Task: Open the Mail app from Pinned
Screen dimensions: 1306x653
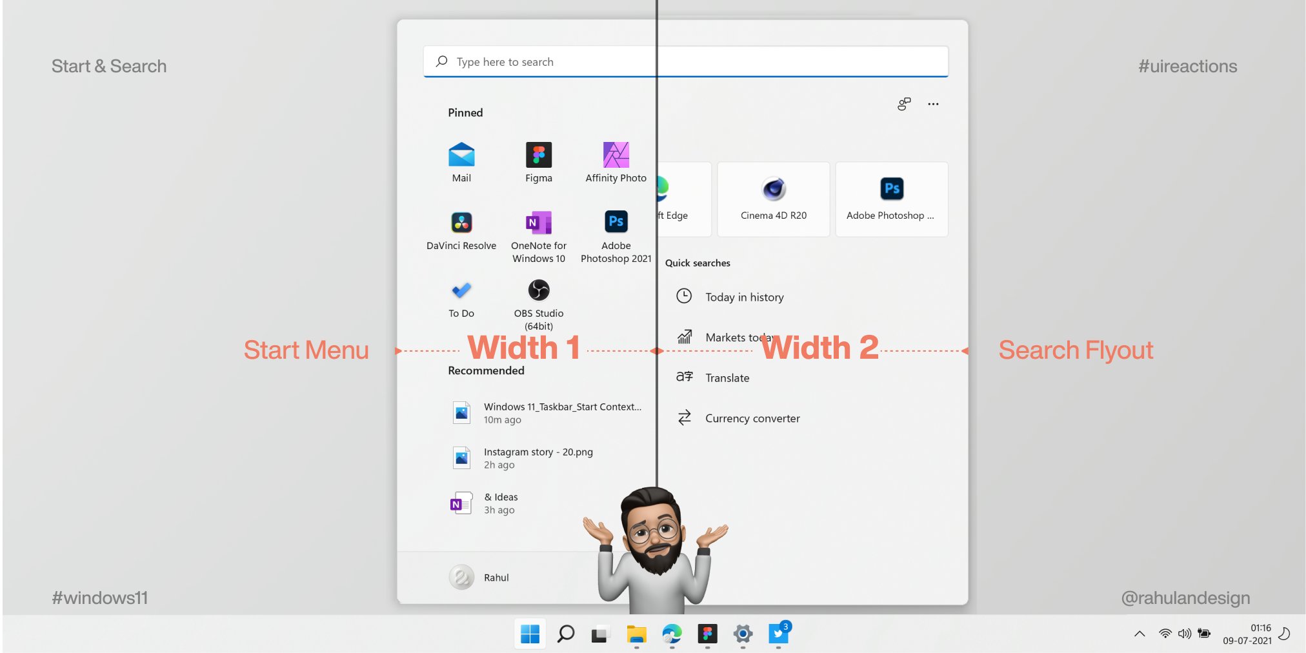Action: coord(461,163)
